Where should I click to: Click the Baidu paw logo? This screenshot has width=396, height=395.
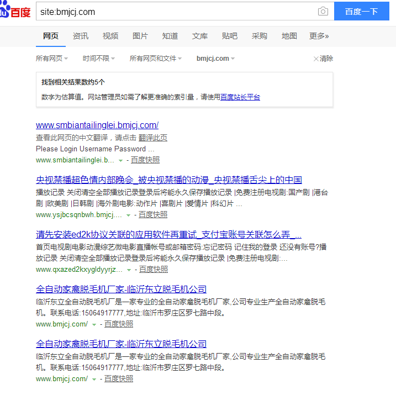[x=15, y=10]
